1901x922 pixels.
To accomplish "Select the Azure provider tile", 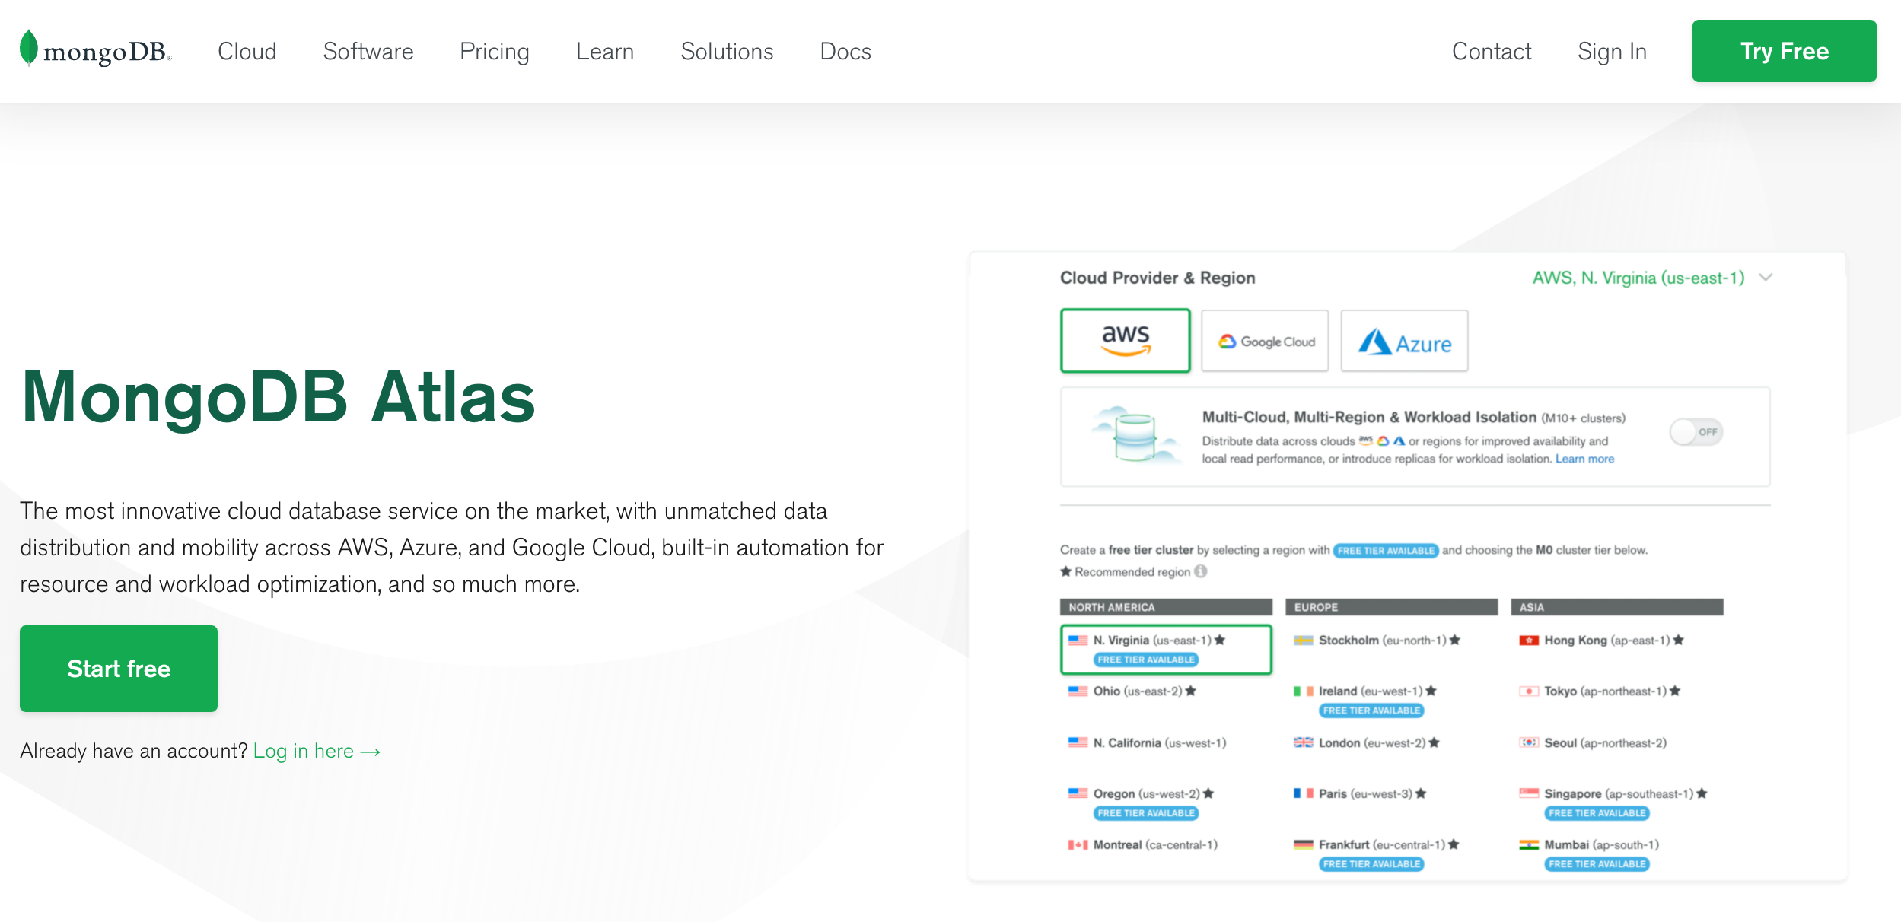I will coord(1404,342).
